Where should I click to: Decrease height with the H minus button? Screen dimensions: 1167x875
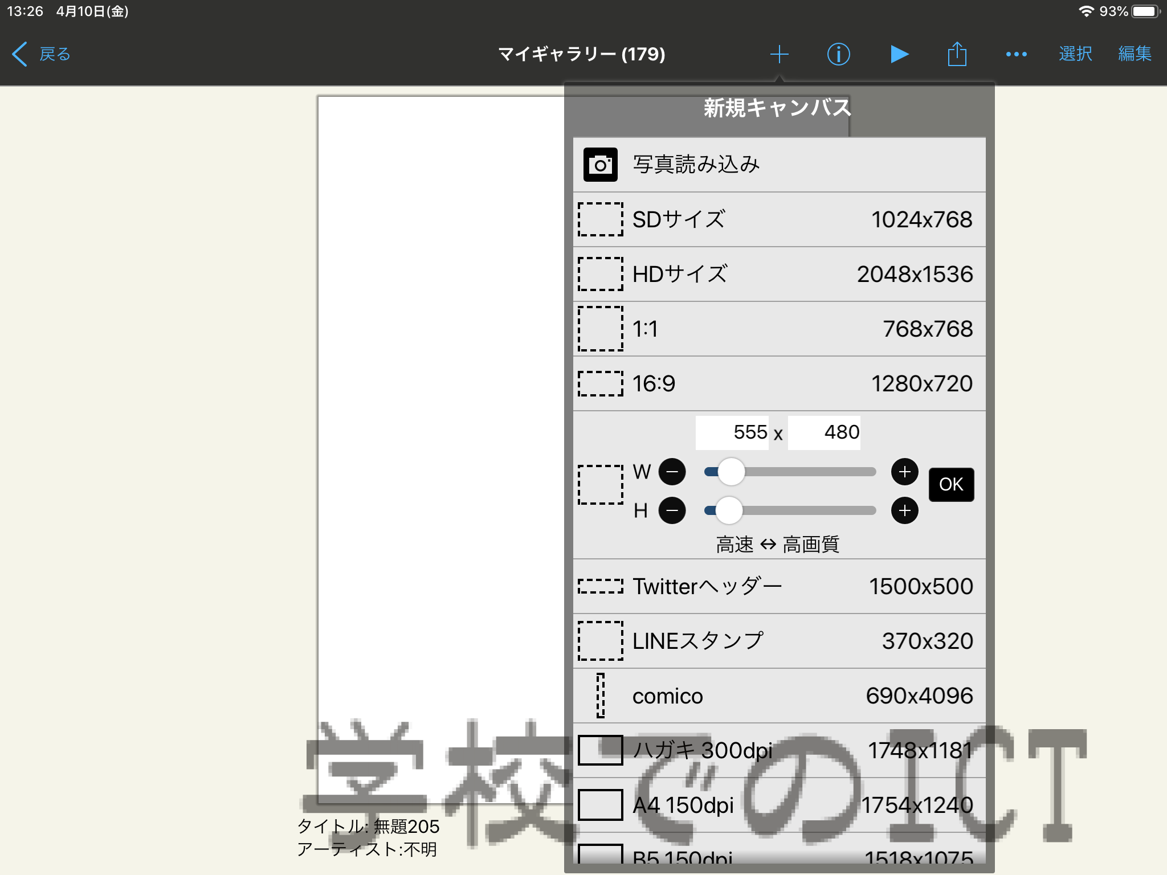pos(672,510)
